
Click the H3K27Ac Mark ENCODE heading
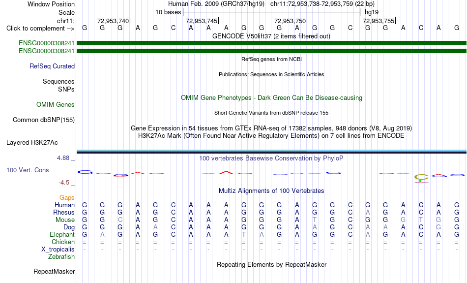(271, 135)
